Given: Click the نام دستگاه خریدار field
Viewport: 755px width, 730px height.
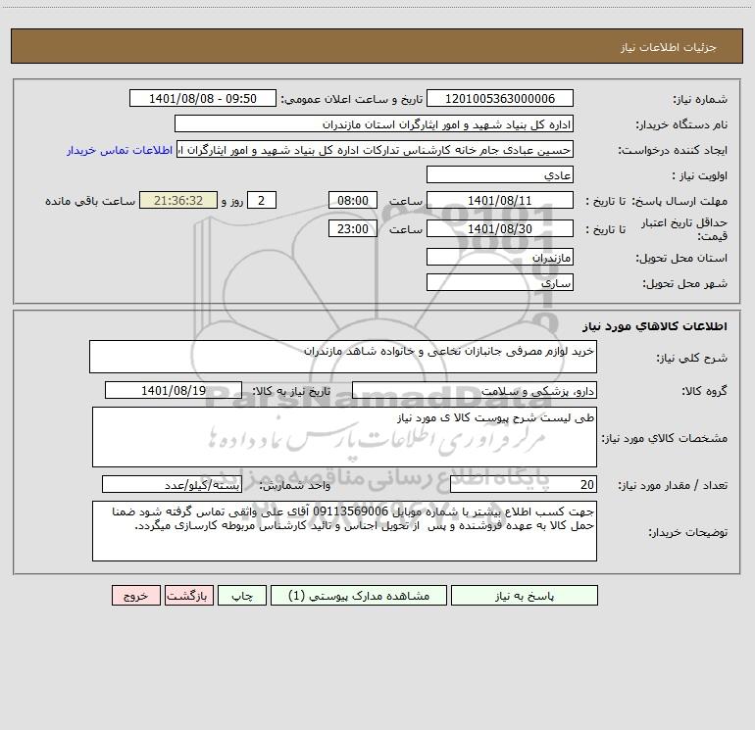Looking at the screenshot, I should coord(374,123).
